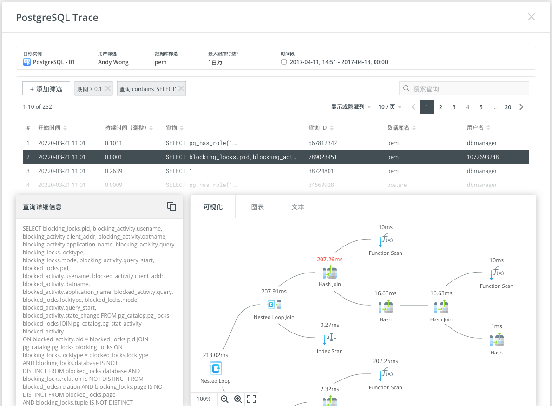The image size is (552, 406).
Task: Remove the '期间 > 0.1' filter
Action: tap(108, 88)
